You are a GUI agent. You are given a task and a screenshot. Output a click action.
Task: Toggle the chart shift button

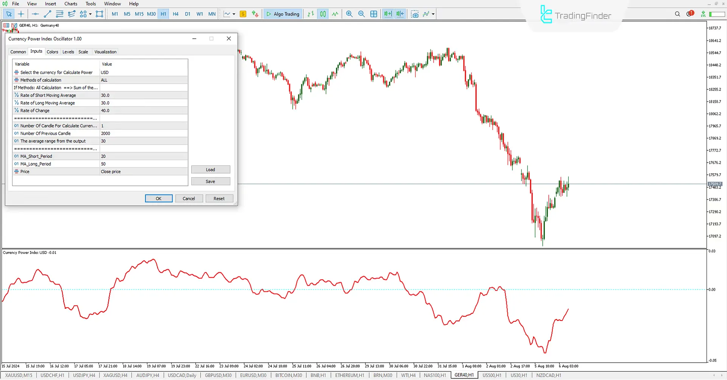(x=400, y=14)
